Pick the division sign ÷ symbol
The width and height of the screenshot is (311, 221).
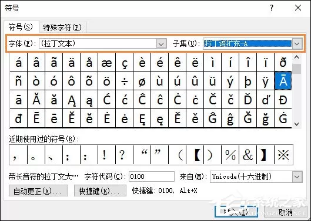click(x=125, y=81)
